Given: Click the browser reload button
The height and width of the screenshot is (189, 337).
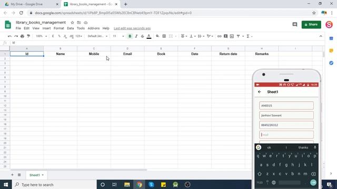Looking at the screenshot, I should pyautogui.click(x=21, y=13).
